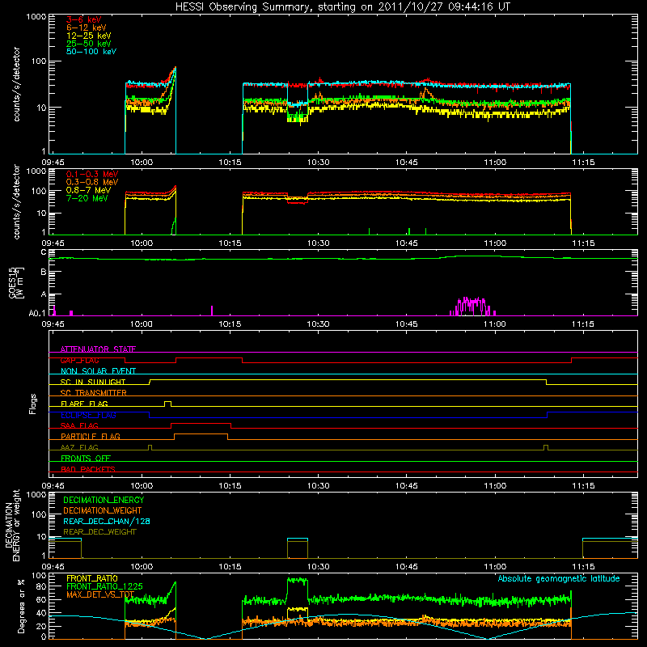Select the 6-12 keV legend label
647x647 pixels.
(x=87, y=27)
